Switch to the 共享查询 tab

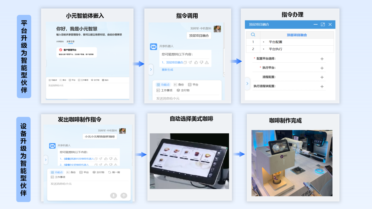(x=60, y=42)
